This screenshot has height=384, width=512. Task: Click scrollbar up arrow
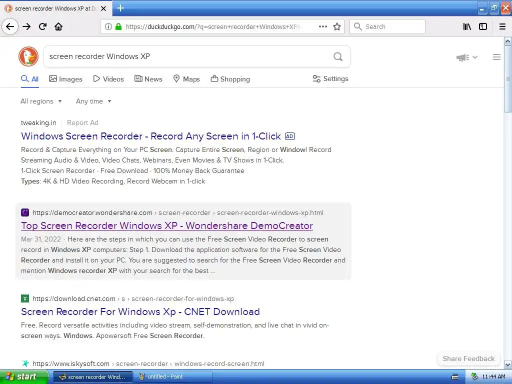507,41
